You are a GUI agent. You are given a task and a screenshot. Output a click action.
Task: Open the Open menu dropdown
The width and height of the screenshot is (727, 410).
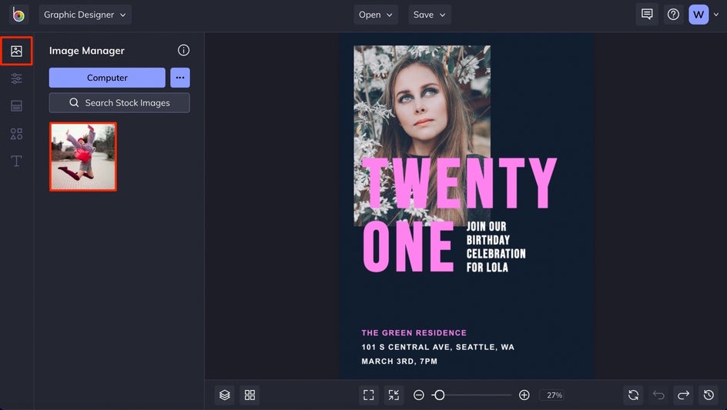376,15
